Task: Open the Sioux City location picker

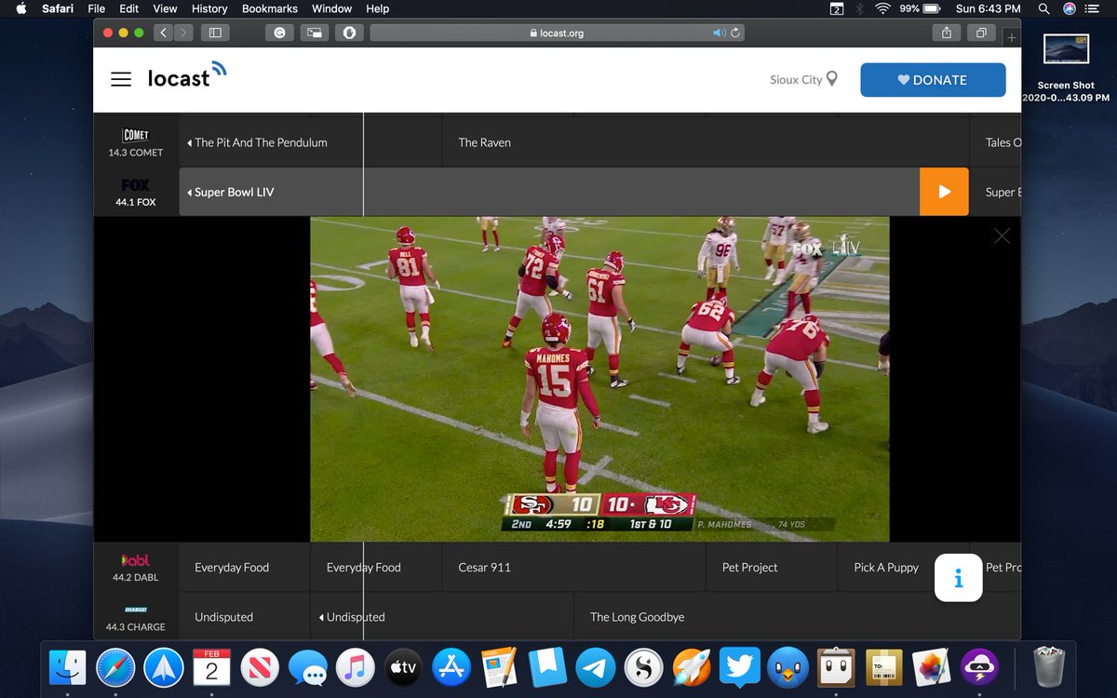Action: pyautogui.click(x=804, y=79)
